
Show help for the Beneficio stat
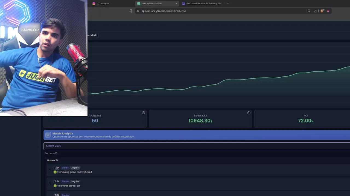click(249, 113)
